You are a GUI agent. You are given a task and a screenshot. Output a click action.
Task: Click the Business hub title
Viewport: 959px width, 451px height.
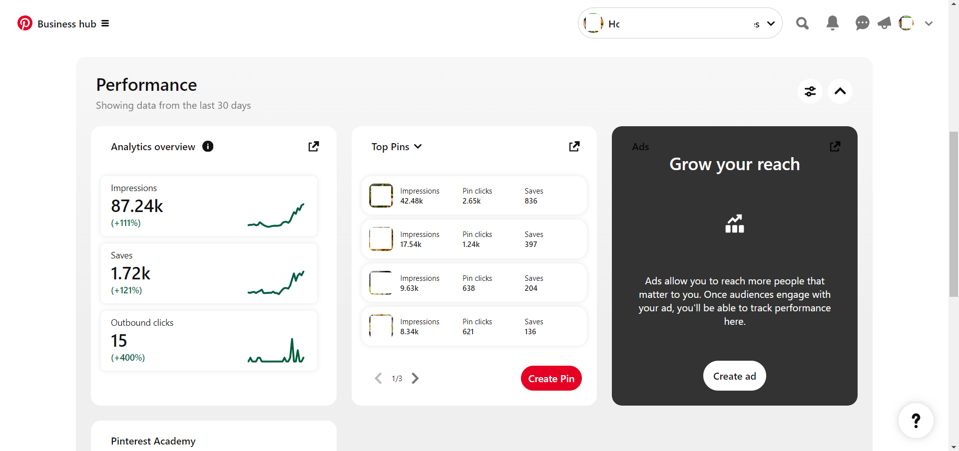click(67, 24)
